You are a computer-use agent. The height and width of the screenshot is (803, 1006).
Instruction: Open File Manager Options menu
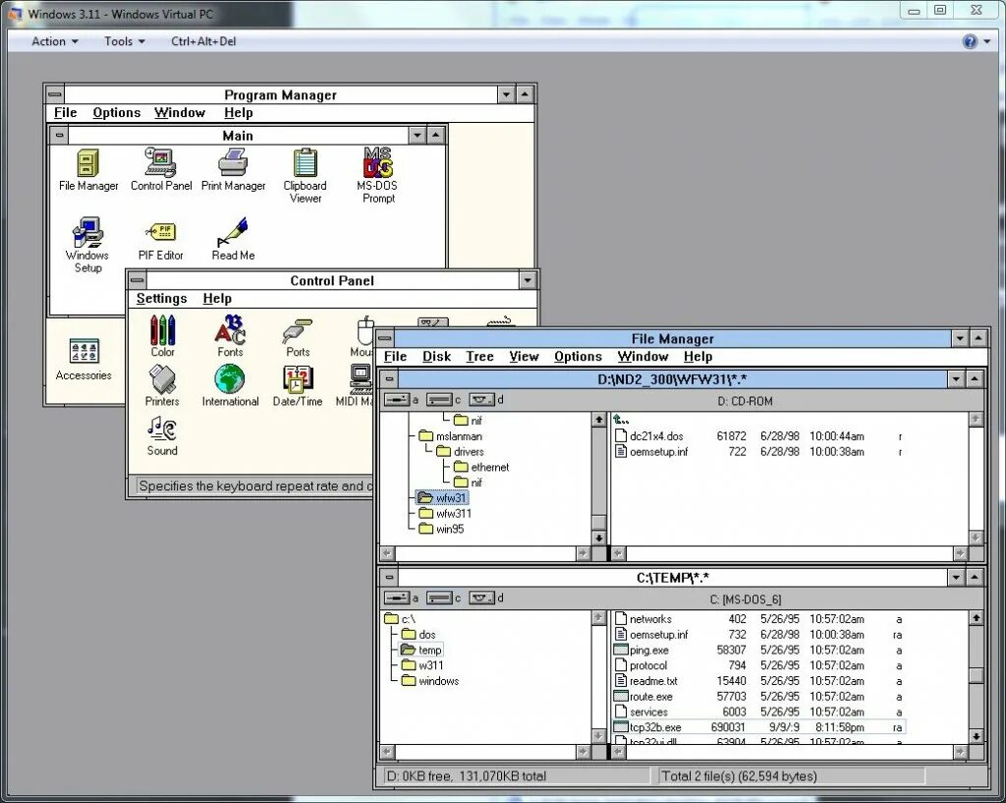pyautogui.click(x=578, y=357)
